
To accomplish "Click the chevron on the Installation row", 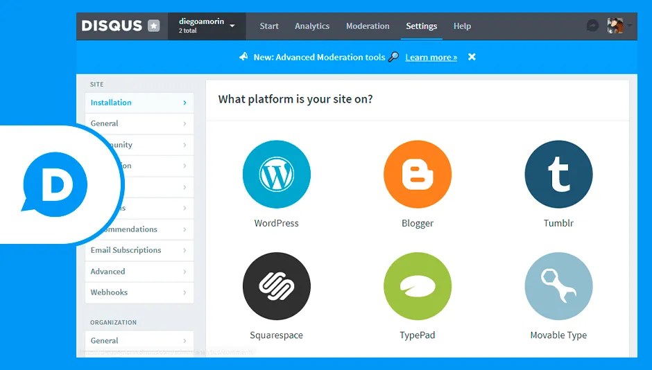I will click(185, 103).
